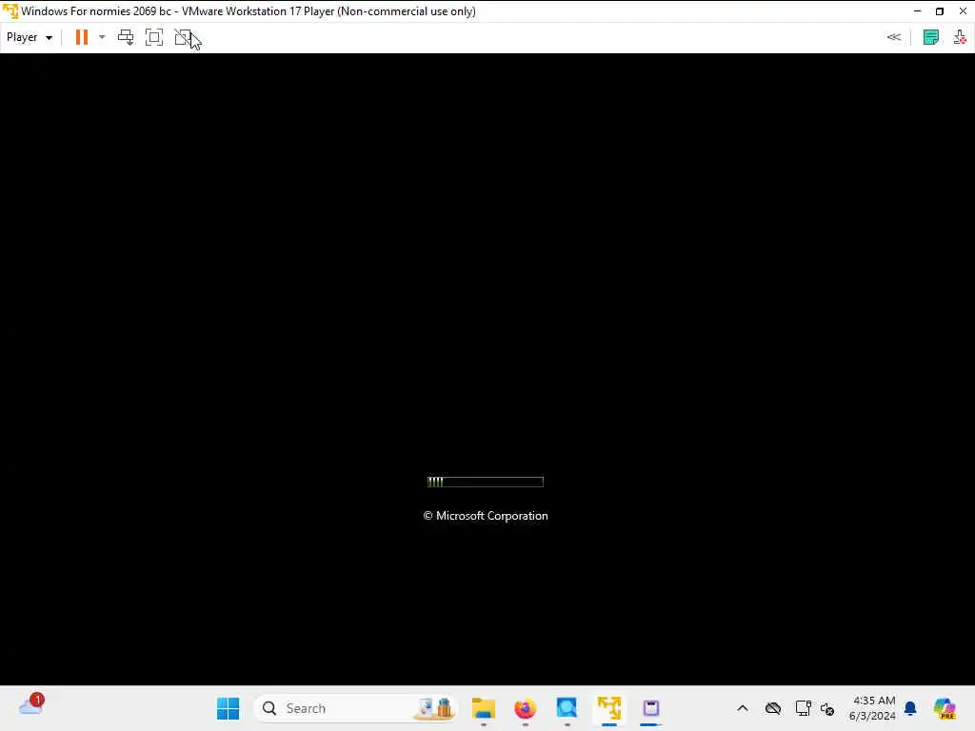This screenshot has height=731, width=975.
Task: Launch Copilot preview from taskbar
Action: (945, 708)
